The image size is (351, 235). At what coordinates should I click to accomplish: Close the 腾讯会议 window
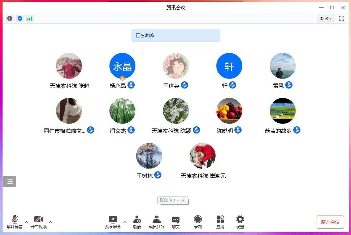(343, 8)
